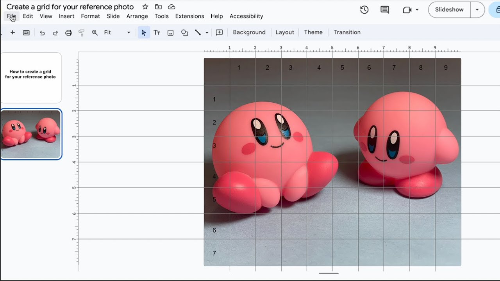Insert a Text box
Screen dimensions: 500x281
157,33
